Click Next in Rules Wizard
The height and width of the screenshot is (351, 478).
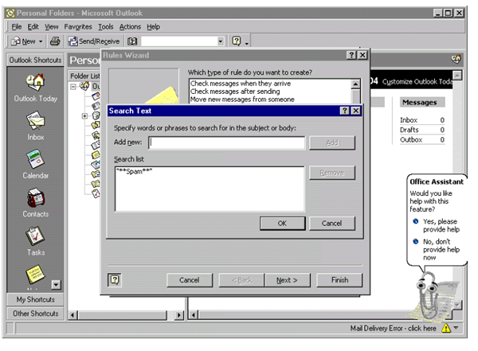click(287, 280)
